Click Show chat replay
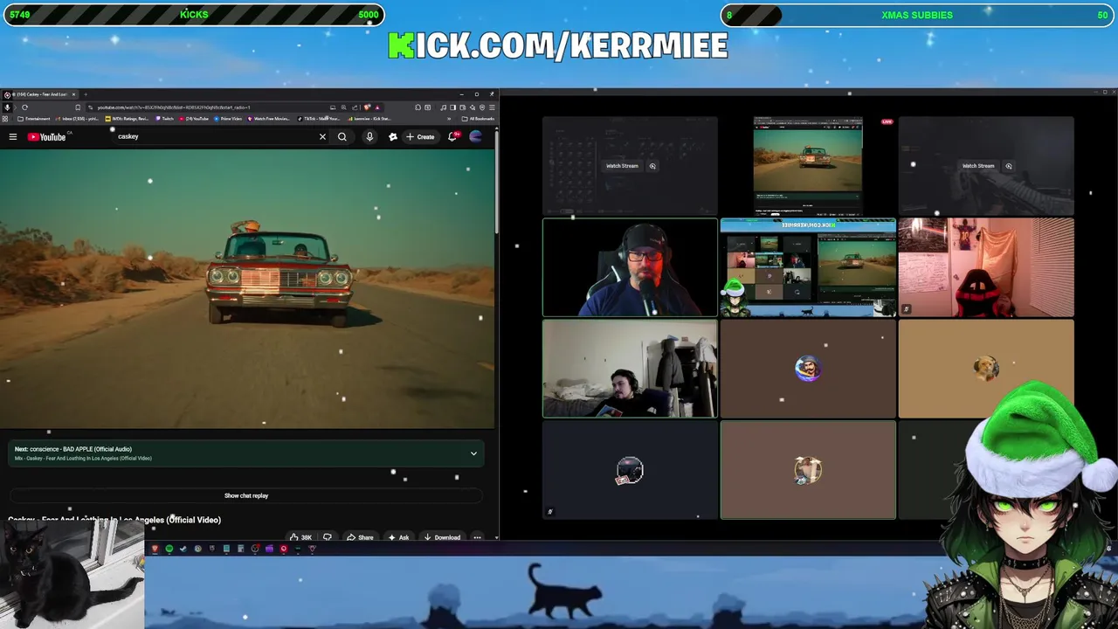 tap(246, 495)
